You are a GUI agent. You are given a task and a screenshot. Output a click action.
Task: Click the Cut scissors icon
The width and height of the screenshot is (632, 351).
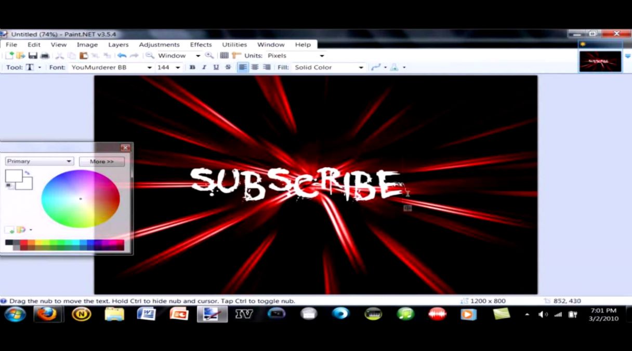(x=60, y=56)
